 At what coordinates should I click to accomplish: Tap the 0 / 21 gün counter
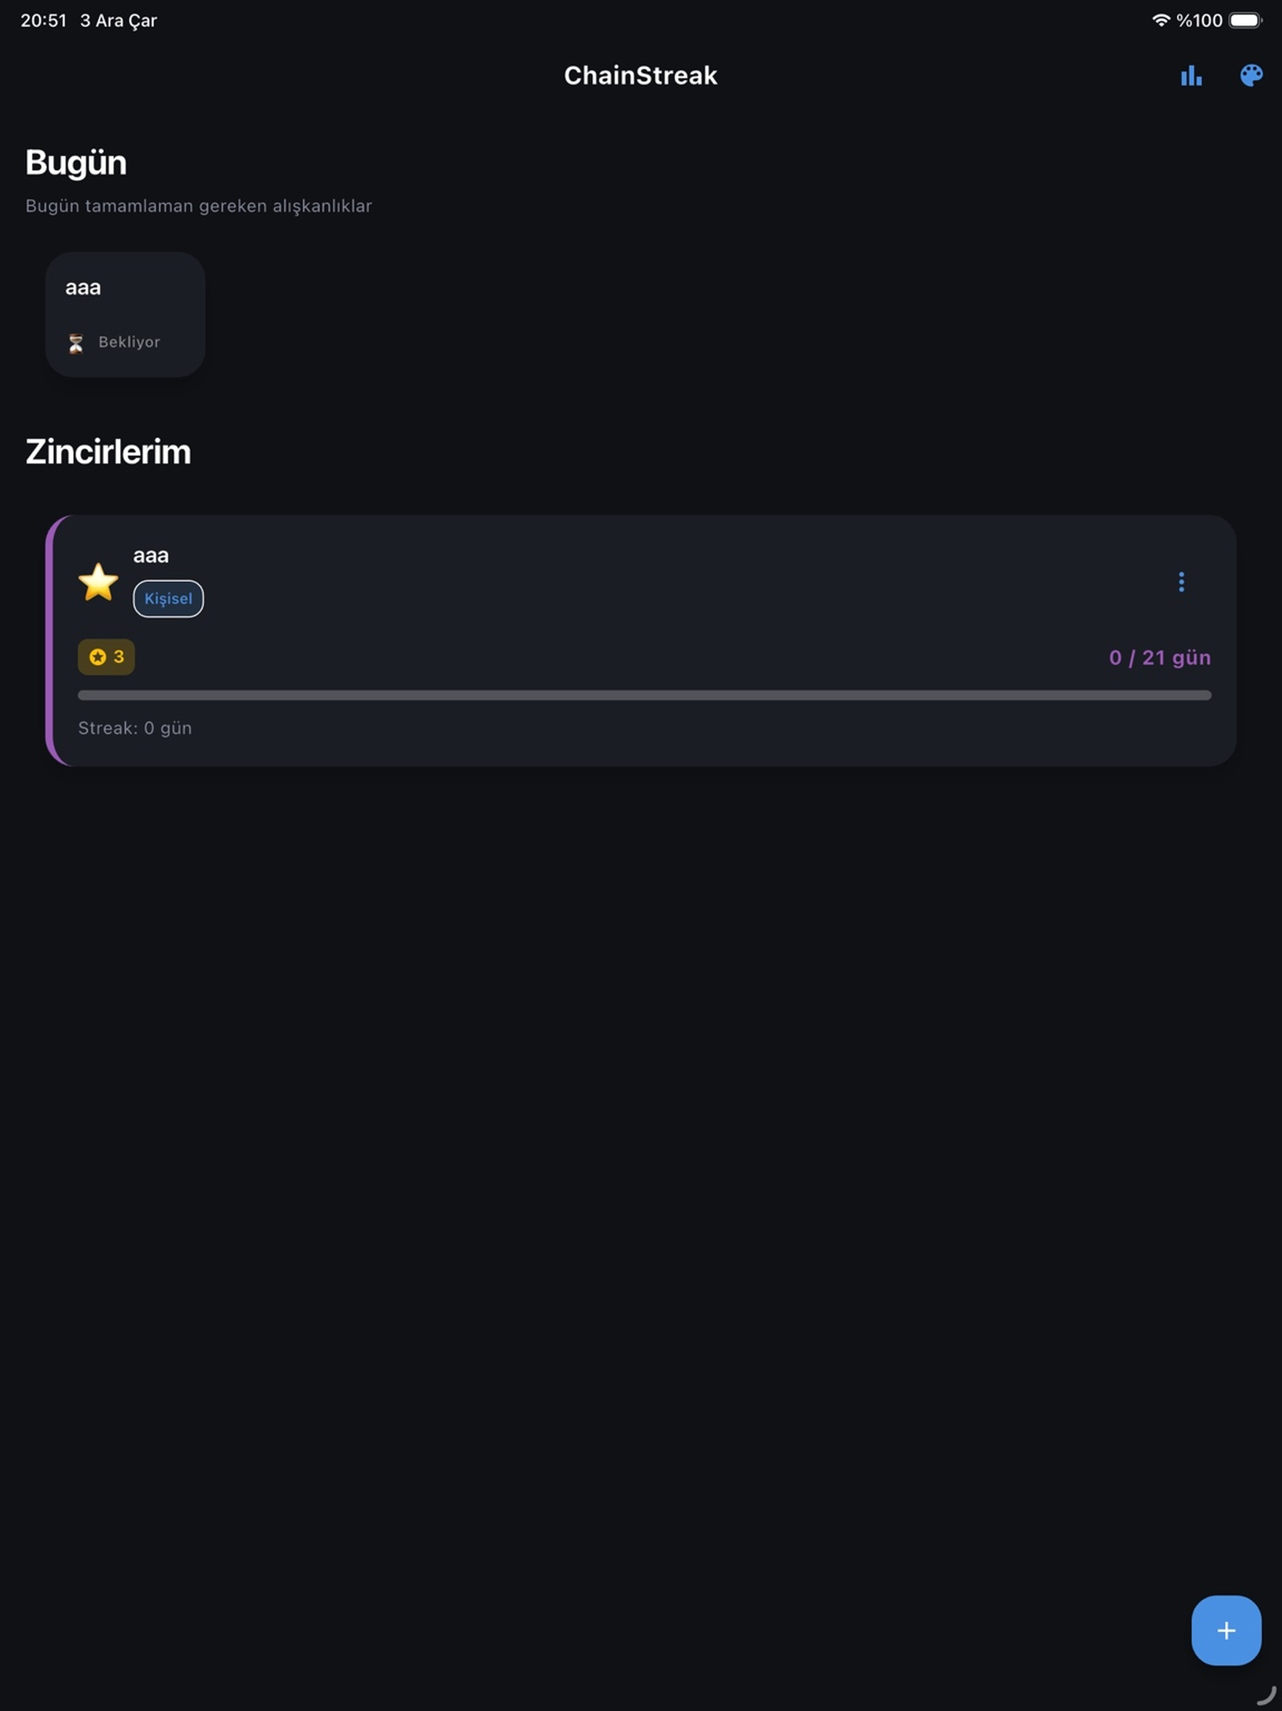[1159, 658]
